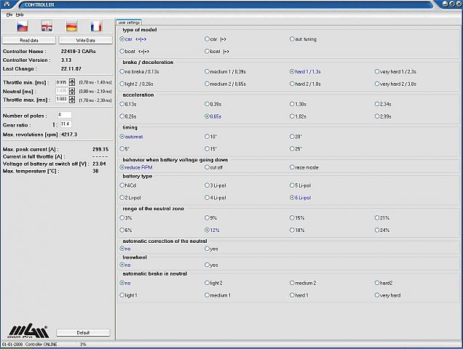
Task: Increase the Neutral ms stepper value
Action: click(72, 89)
